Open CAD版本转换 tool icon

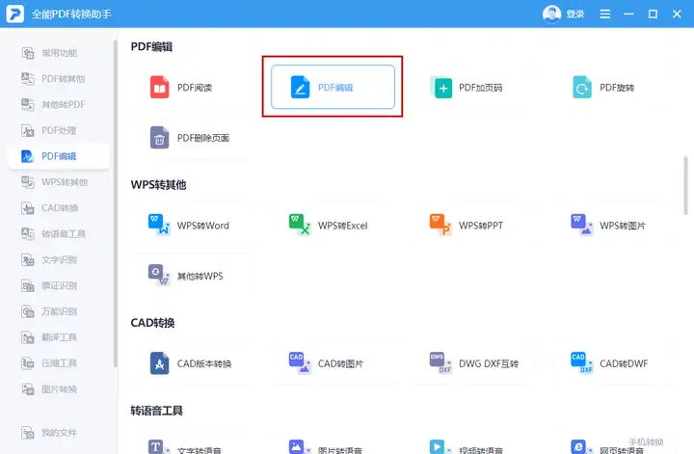[x=159, y=363]
